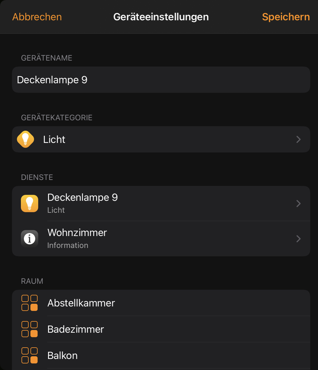This screenshot has width=318, height=370.
Task: Open Wohnzimmer information details chevron
Action: 298,239
